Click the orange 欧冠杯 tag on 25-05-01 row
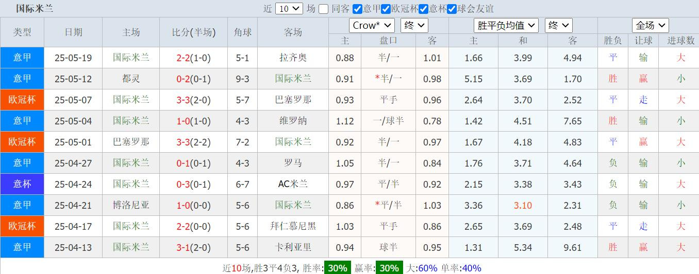Image resolution: width=699 pixels, height=274 pixels. [x=22, y=141]
